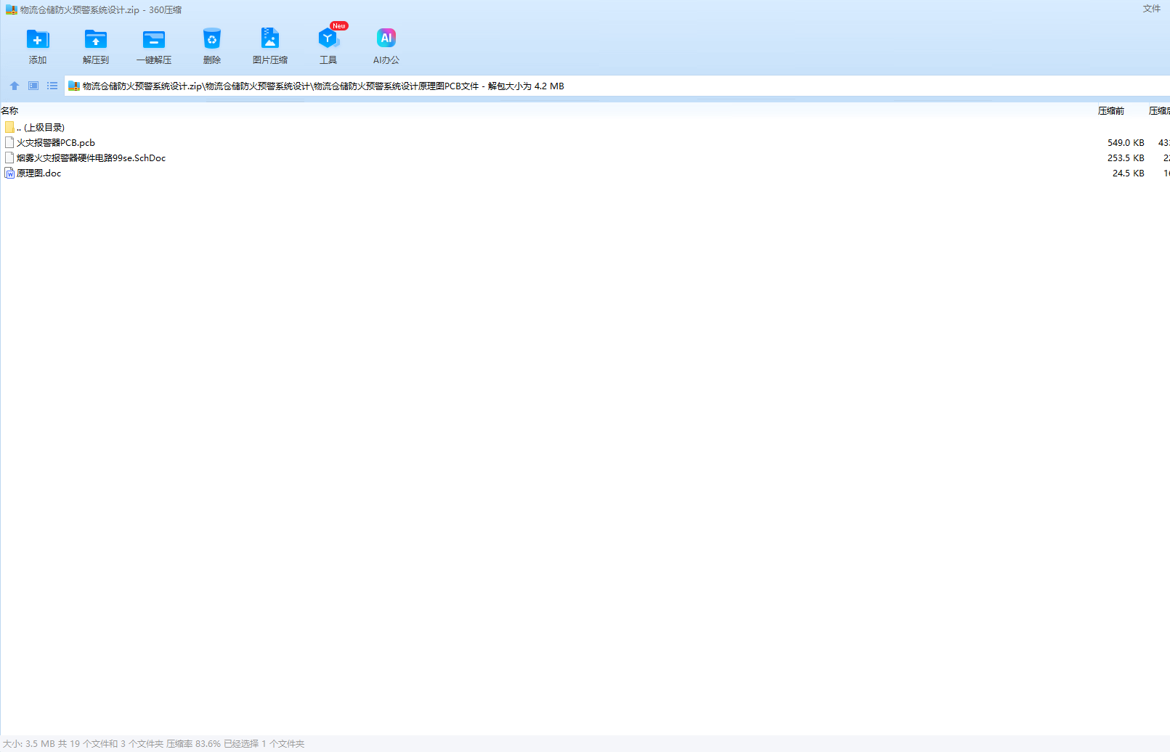Click the archive path address bar
The image size is (1170, 752).
(x=654, y=86)
